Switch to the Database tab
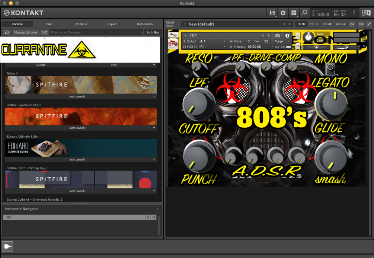The image size is (374, 258). (81, 24)
